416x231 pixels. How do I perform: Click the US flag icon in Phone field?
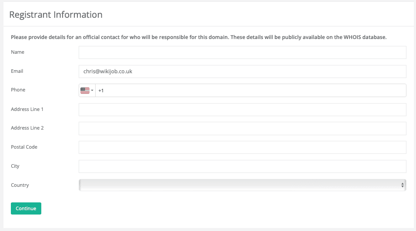point(85,91)
